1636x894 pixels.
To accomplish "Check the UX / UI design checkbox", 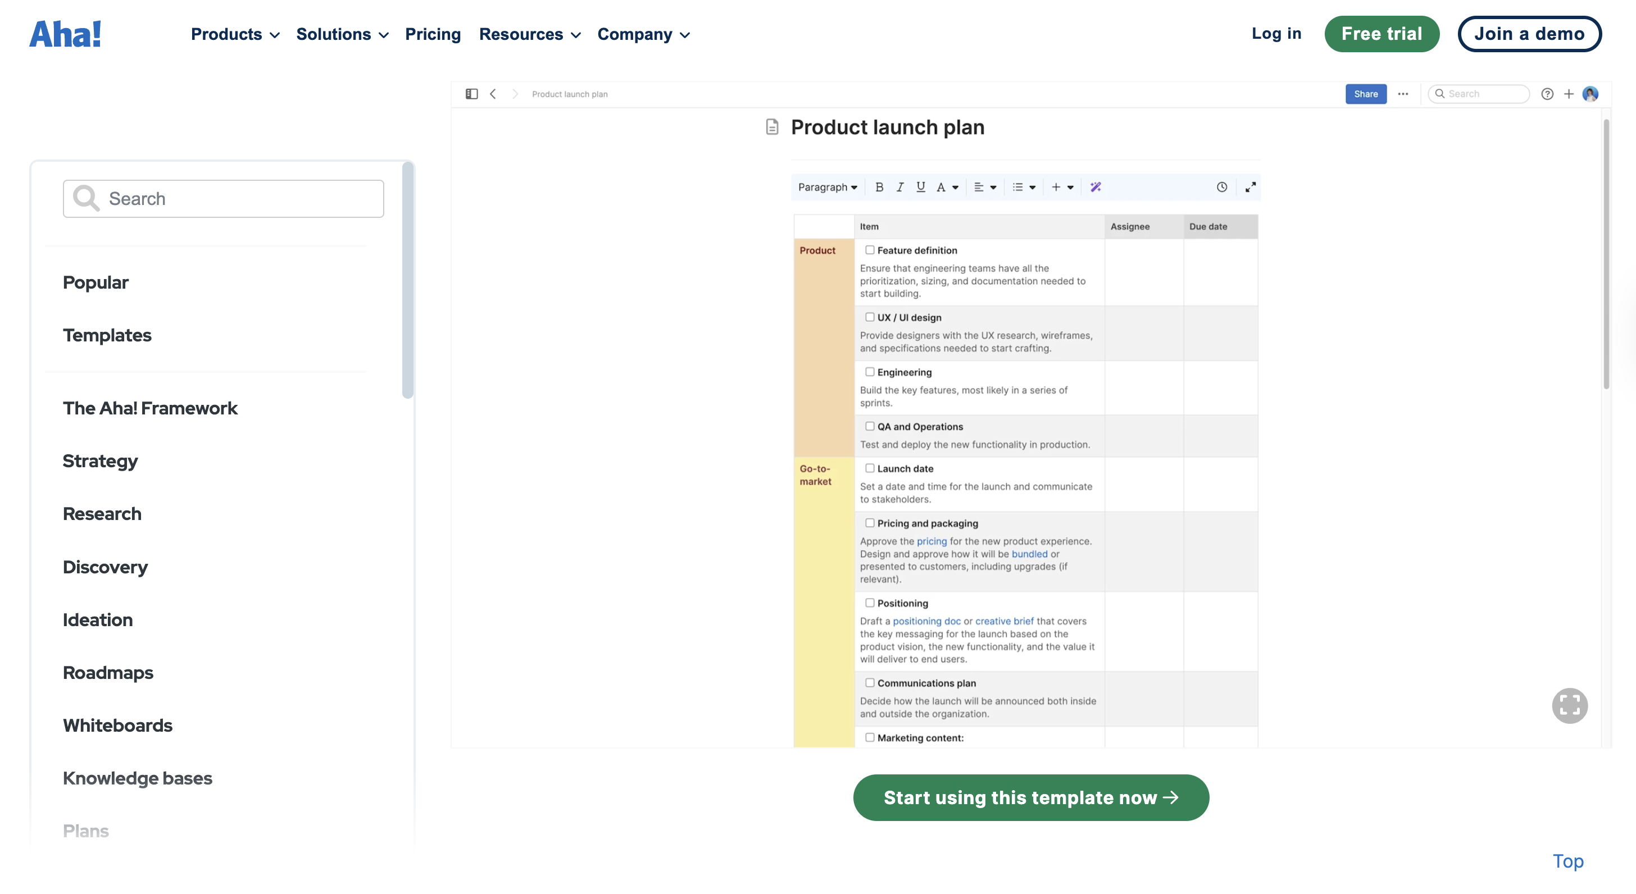I will coord(870,317).
